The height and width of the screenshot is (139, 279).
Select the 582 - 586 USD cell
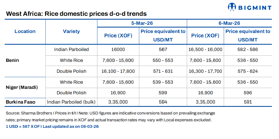[x=248, y=50]
